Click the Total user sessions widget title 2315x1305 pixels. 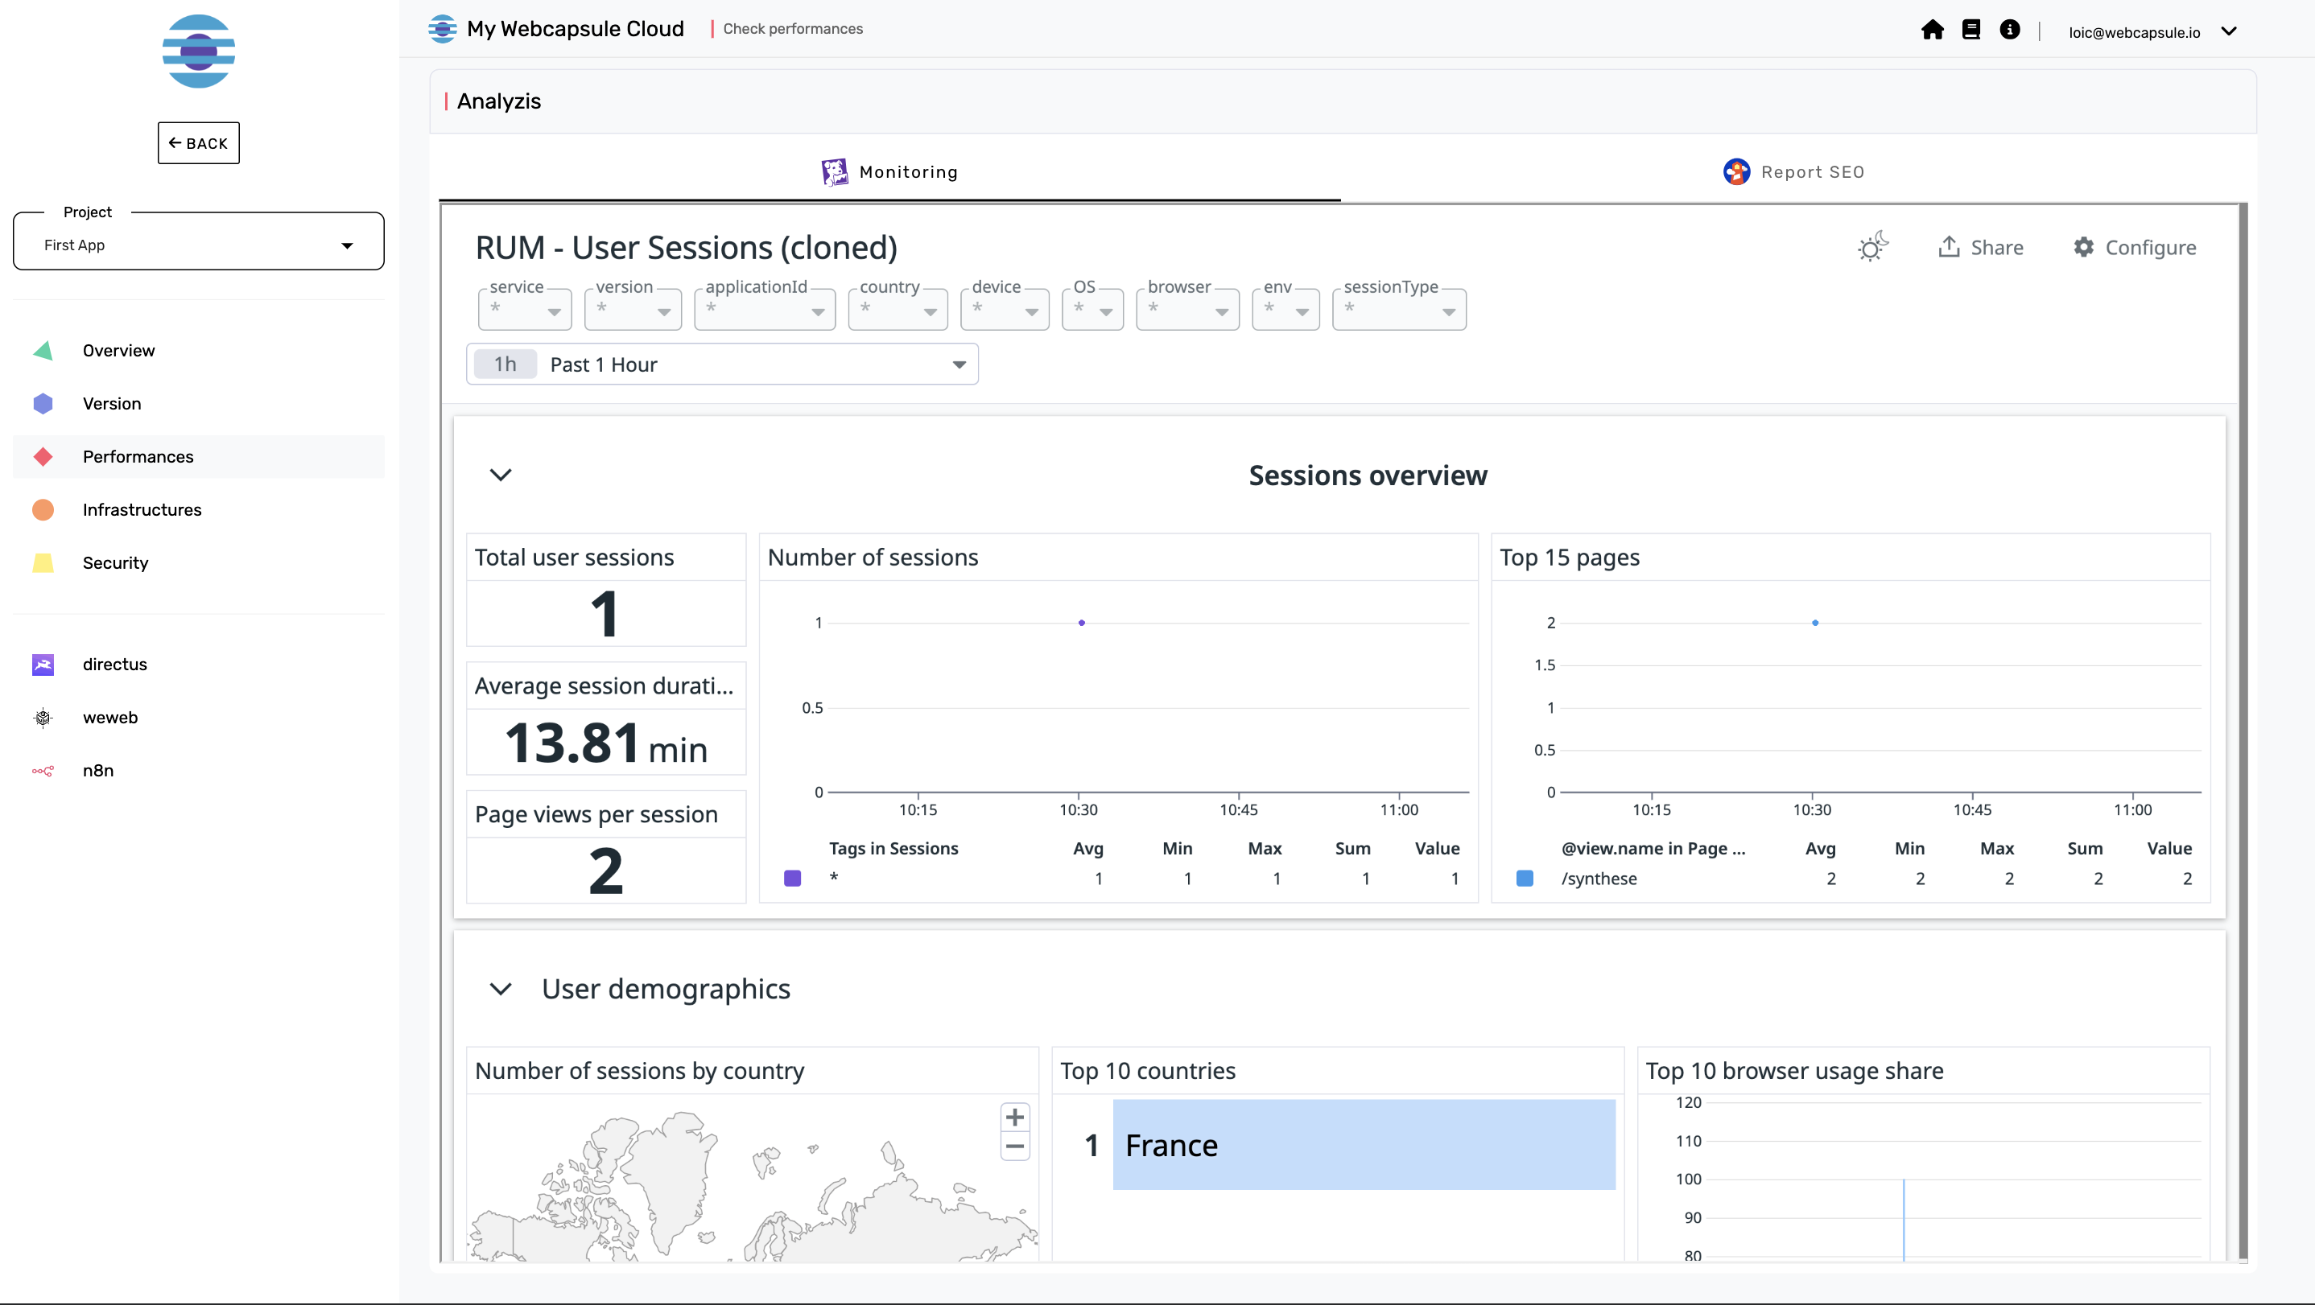(573, 557)
